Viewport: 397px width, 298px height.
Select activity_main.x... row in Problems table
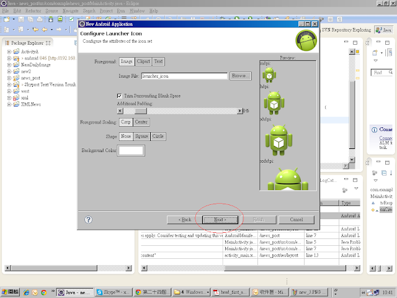[x=251, y=255]
